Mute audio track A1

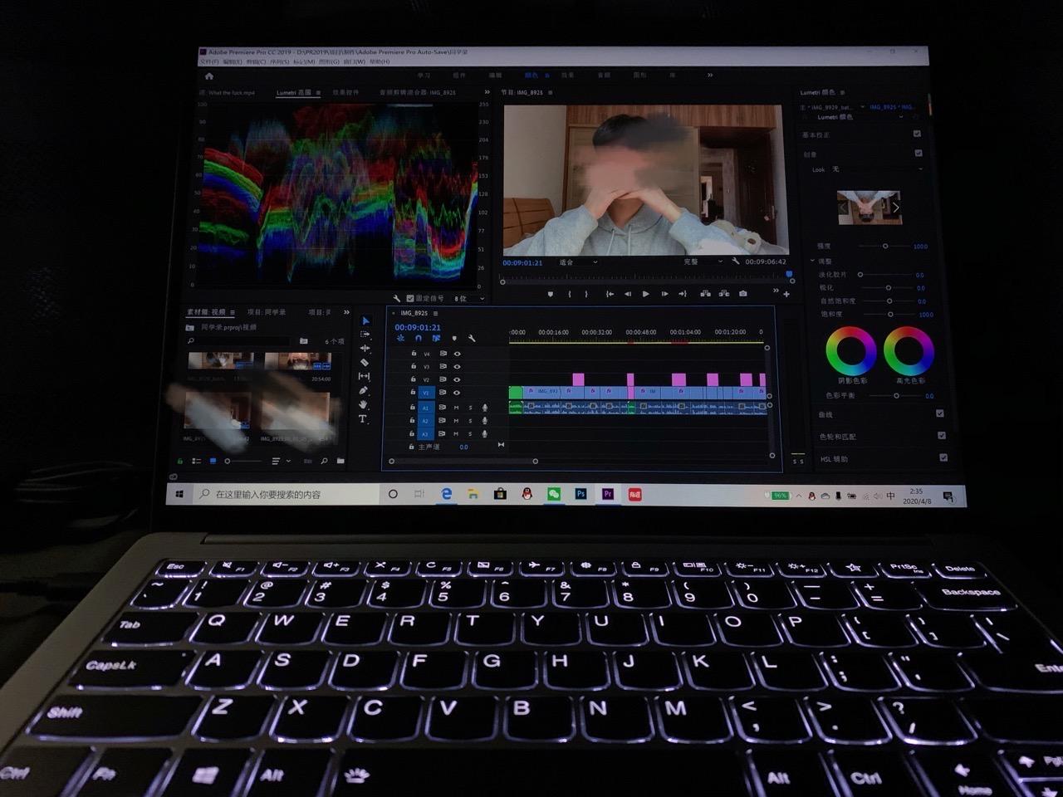(456, 408)
